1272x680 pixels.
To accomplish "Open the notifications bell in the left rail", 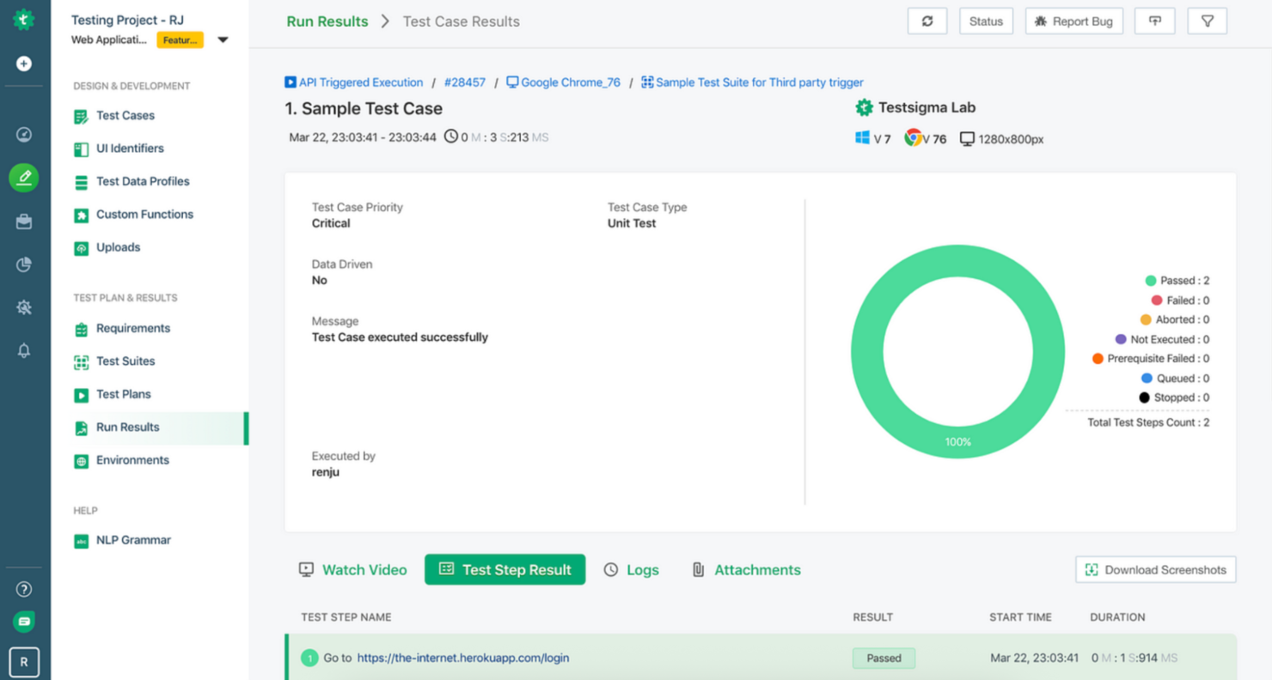I will tap(24, 350).
